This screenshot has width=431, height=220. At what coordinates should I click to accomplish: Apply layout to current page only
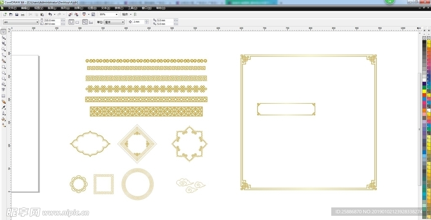tap(91, 22)
